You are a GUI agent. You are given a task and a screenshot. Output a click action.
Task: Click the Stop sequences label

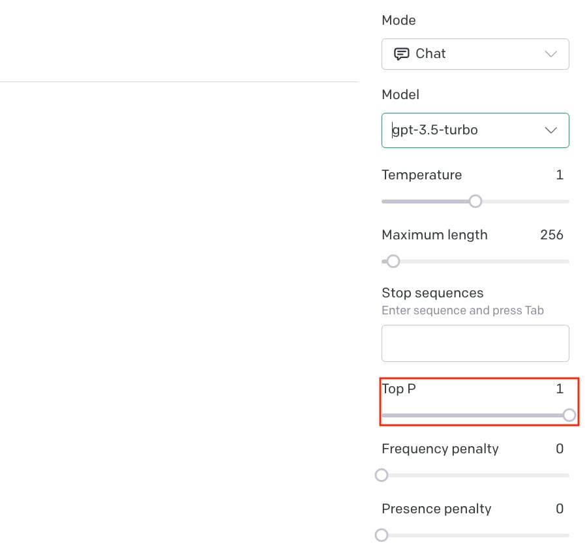[432, 293]
